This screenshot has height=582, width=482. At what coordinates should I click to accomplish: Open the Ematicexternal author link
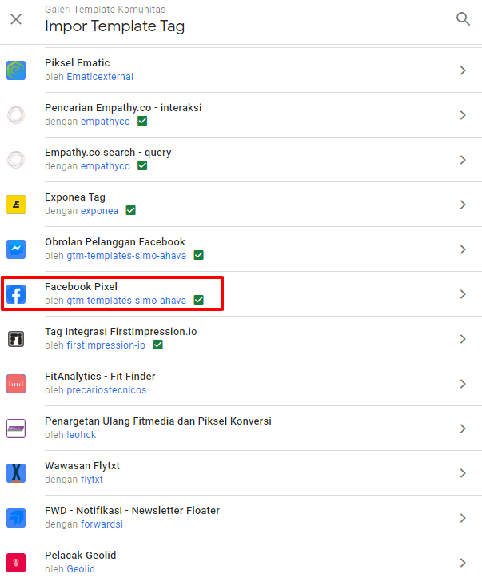100,77
